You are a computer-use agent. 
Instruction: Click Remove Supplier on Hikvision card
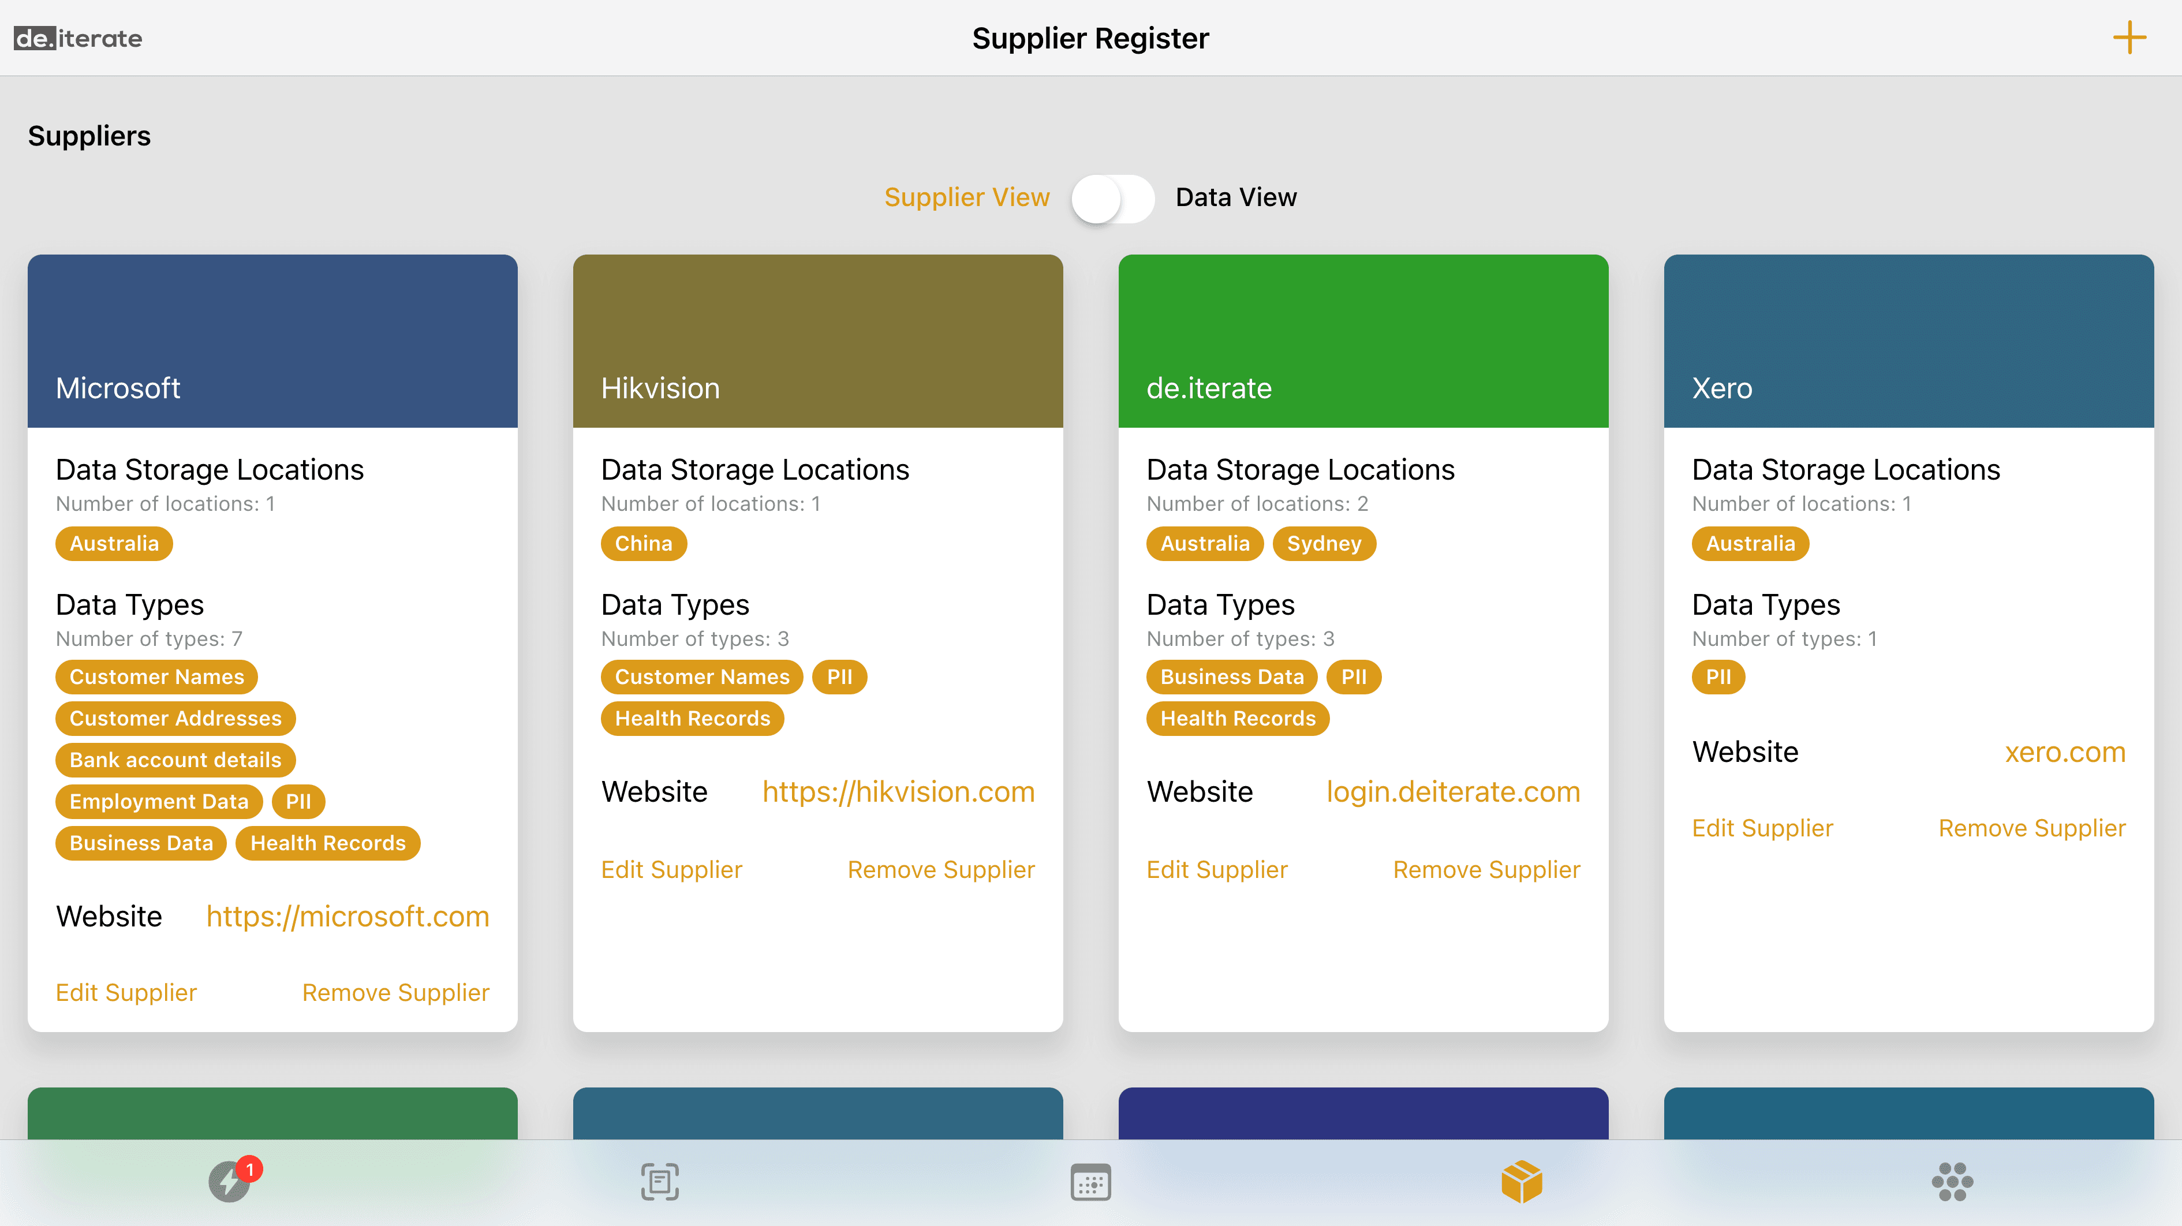pyautogui.click(x=940, y=869)
